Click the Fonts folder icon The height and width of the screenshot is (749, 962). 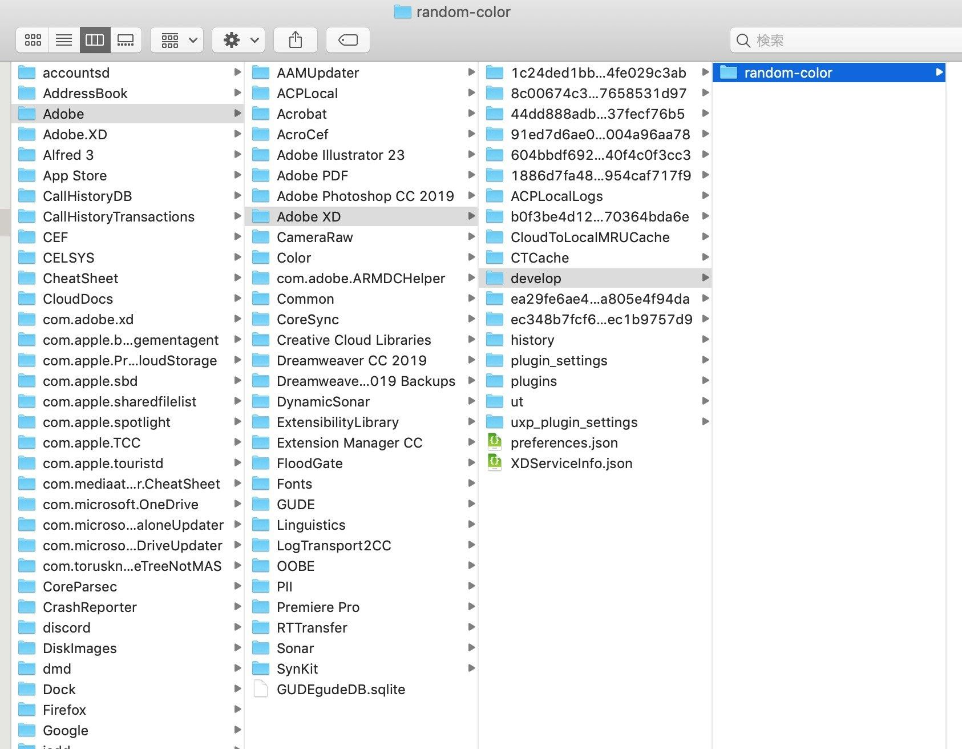click(x=261, y=484)
